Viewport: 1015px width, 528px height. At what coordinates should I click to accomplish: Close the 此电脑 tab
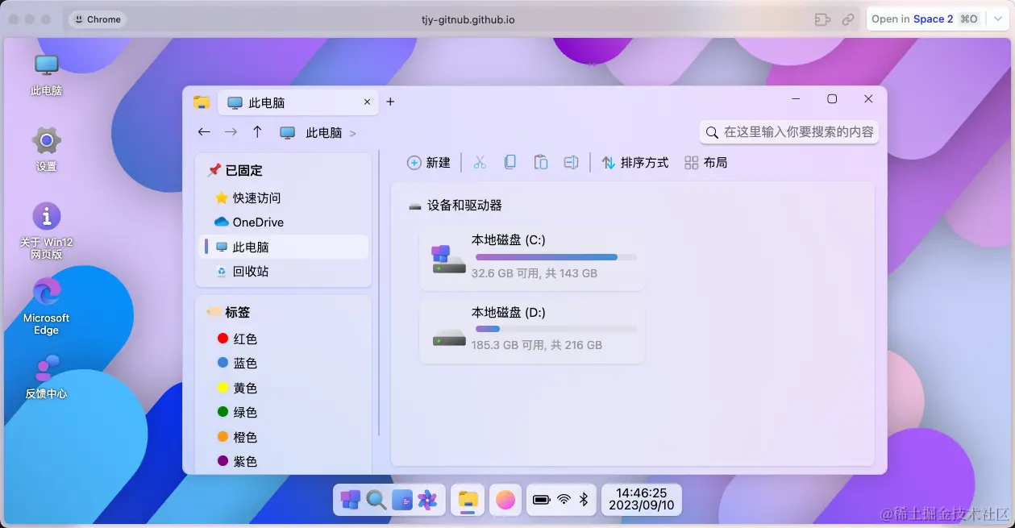[367, 102]
